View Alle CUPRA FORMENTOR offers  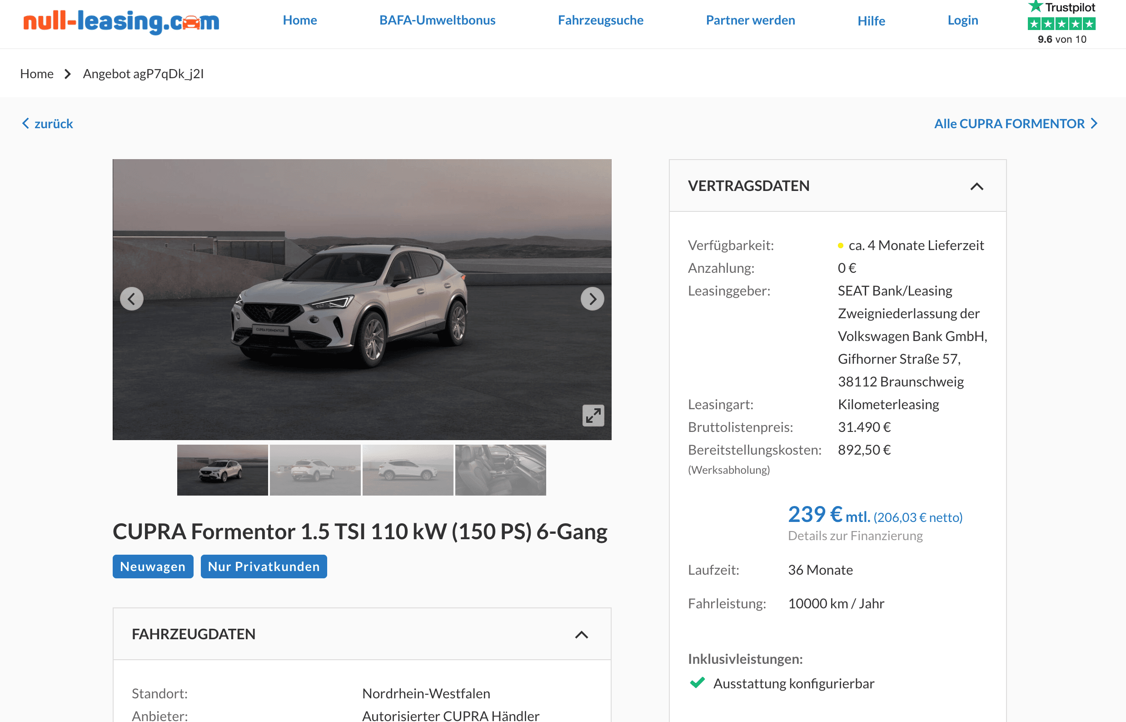coord(1016,123)
